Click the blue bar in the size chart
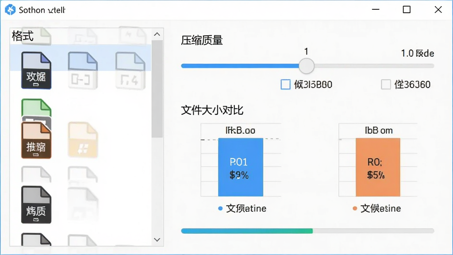 240,167
